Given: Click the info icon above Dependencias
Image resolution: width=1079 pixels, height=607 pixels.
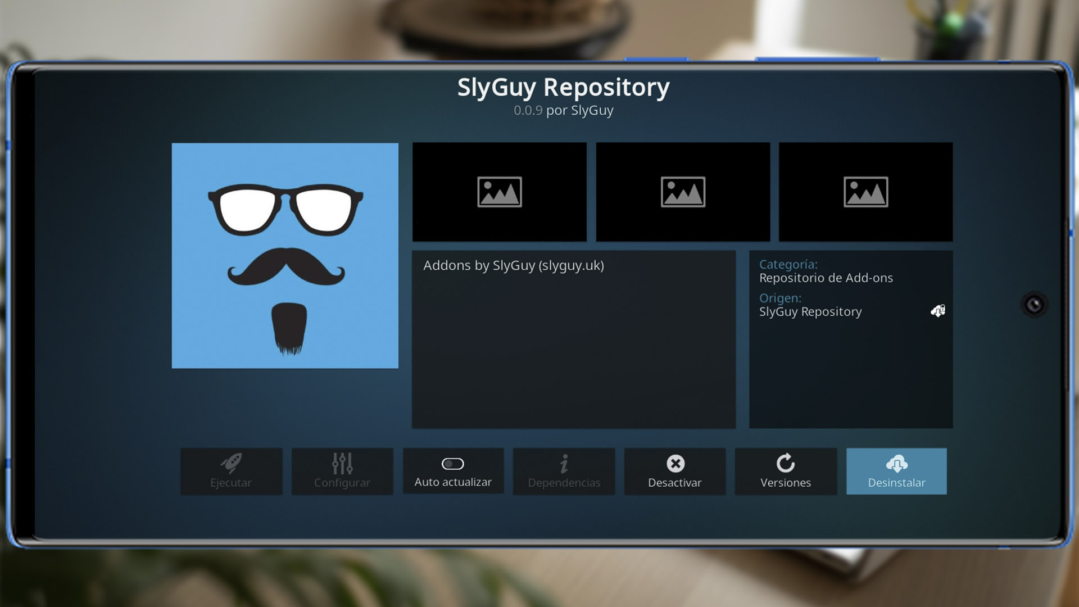Looking at the screenshot, I should point(564,463).
